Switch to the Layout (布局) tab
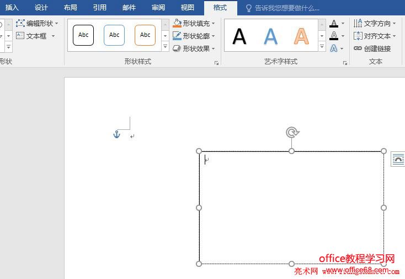 coord(70,8)
